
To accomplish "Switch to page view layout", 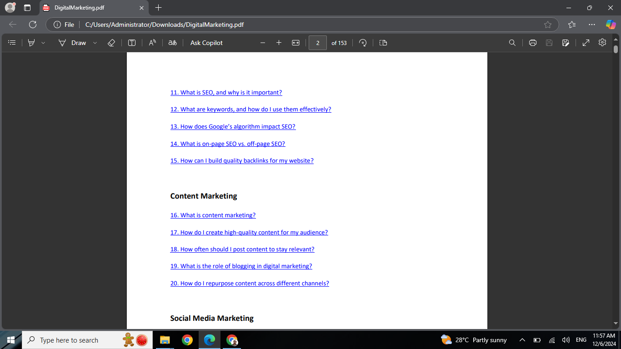I will [383, 42].
